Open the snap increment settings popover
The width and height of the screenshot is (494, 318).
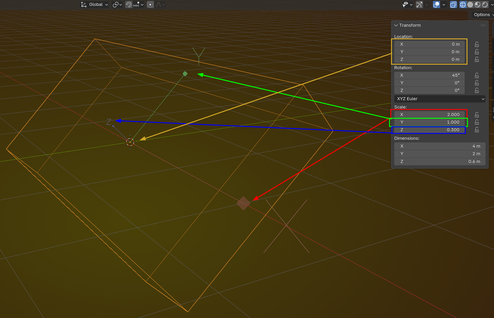[x=139, y=5]
